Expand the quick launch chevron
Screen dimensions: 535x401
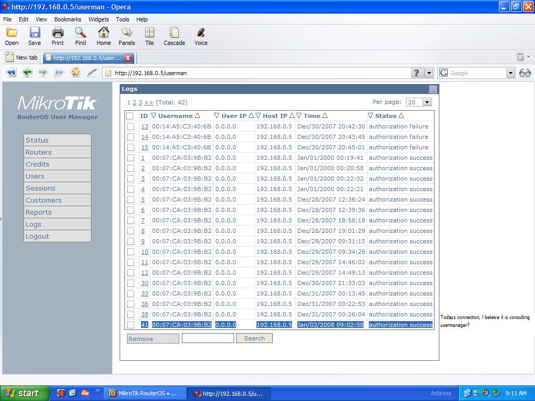point(98,391)
